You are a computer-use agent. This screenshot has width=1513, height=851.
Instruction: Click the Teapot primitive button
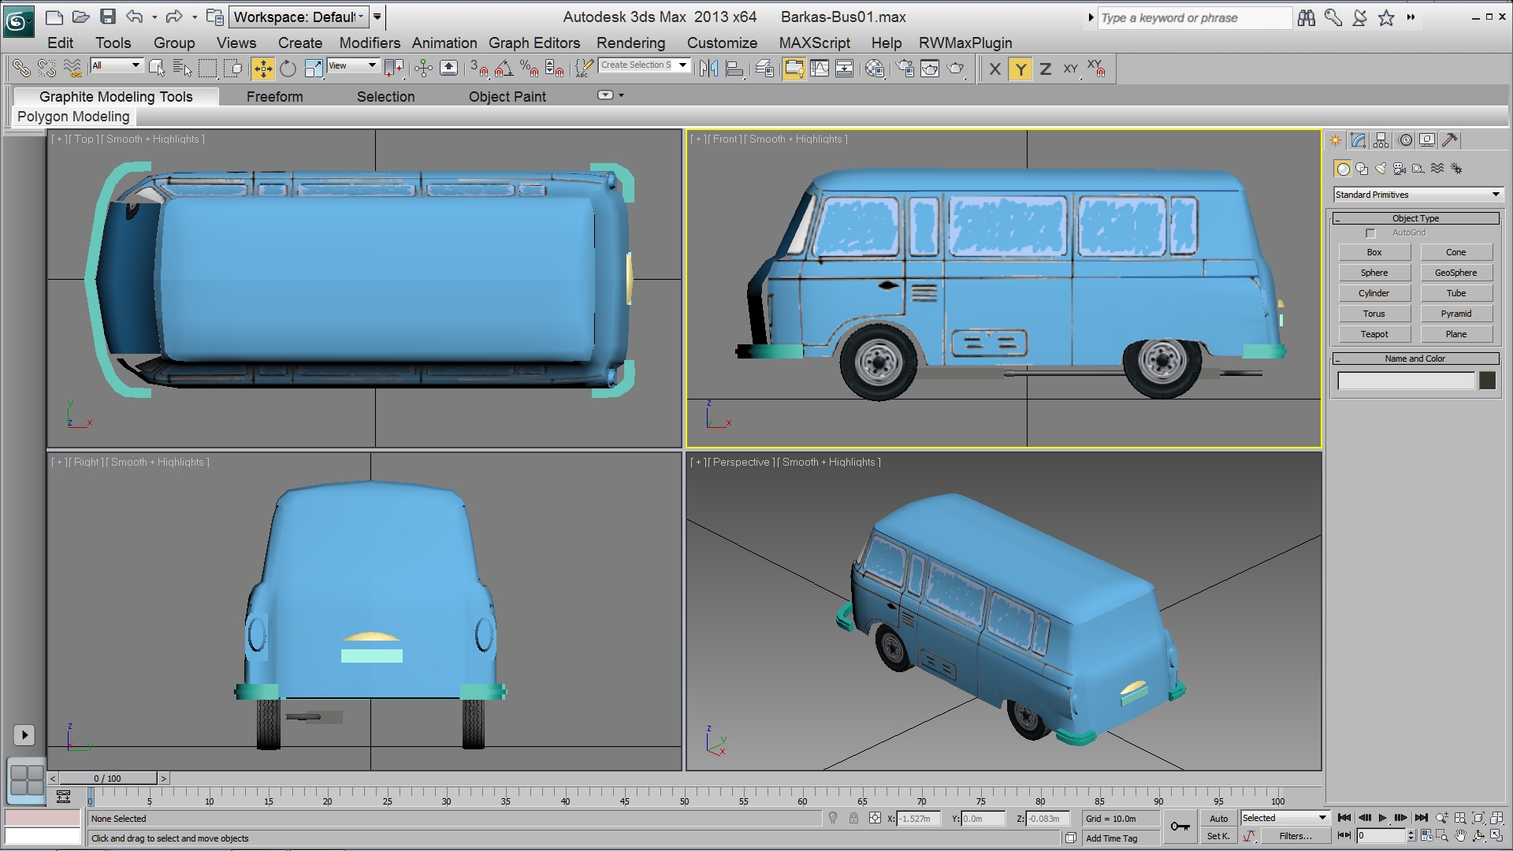[1374, 334]
